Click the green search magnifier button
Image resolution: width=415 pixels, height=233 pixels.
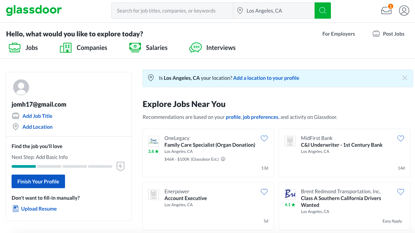pos(322,11)
